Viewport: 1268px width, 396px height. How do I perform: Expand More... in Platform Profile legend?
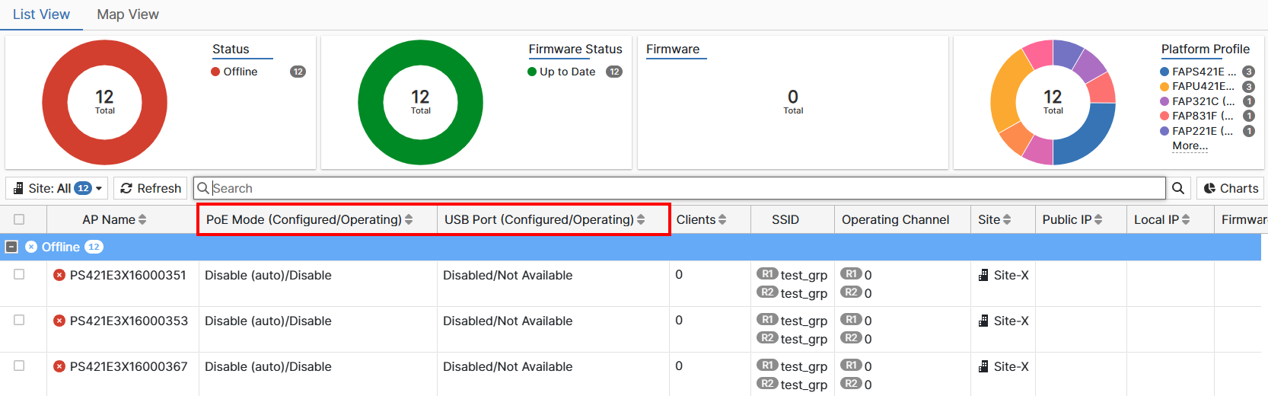1189,145
